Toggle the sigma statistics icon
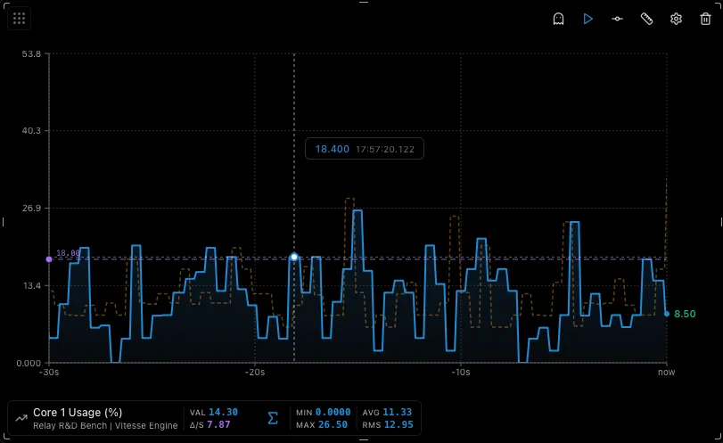This screenshot has width=723, height=443. pos(273,418)
